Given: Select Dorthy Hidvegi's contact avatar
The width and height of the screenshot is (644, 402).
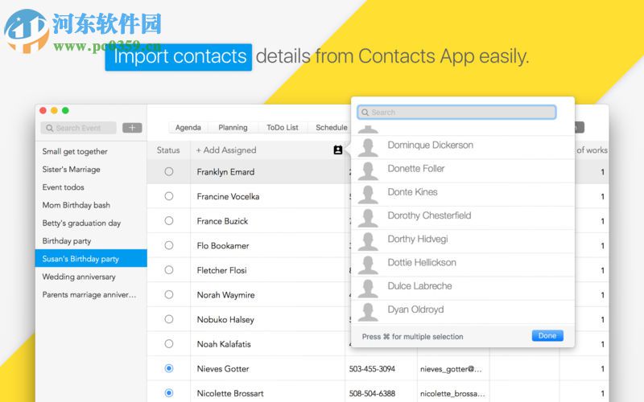Looking at the screenshot, I should pyautogui.click(x=368, y=241).
